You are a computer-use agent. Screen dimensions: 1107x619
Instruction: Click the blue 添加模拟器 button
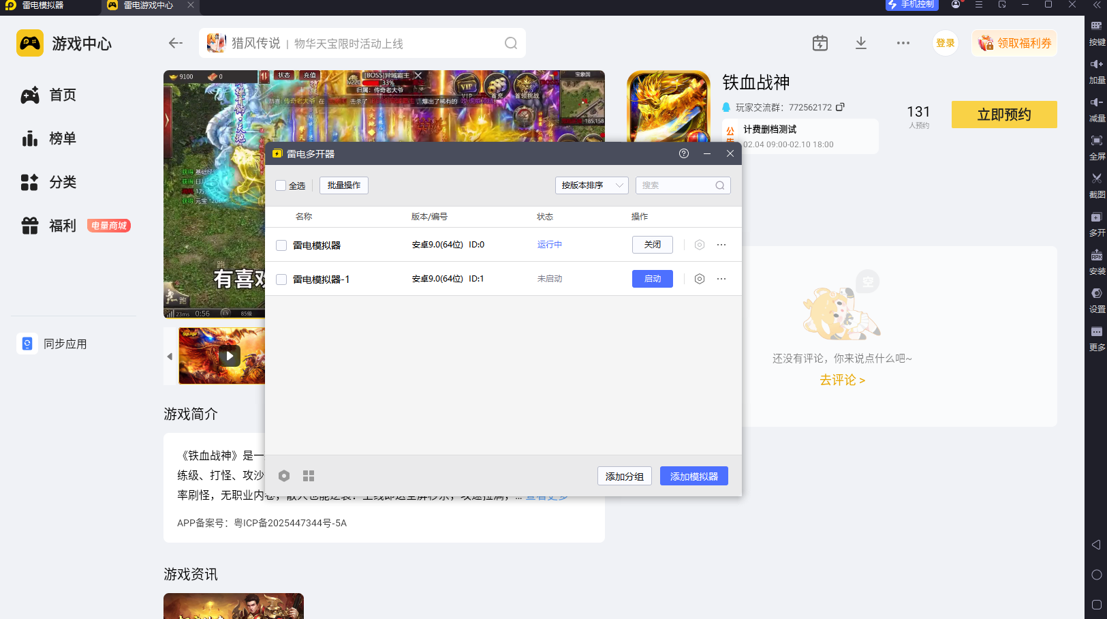(693, 476)
